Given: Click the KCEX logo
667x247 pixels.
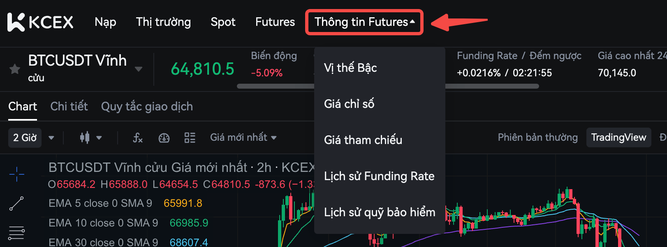Looking at the screenshot, I should coord(40,22).
